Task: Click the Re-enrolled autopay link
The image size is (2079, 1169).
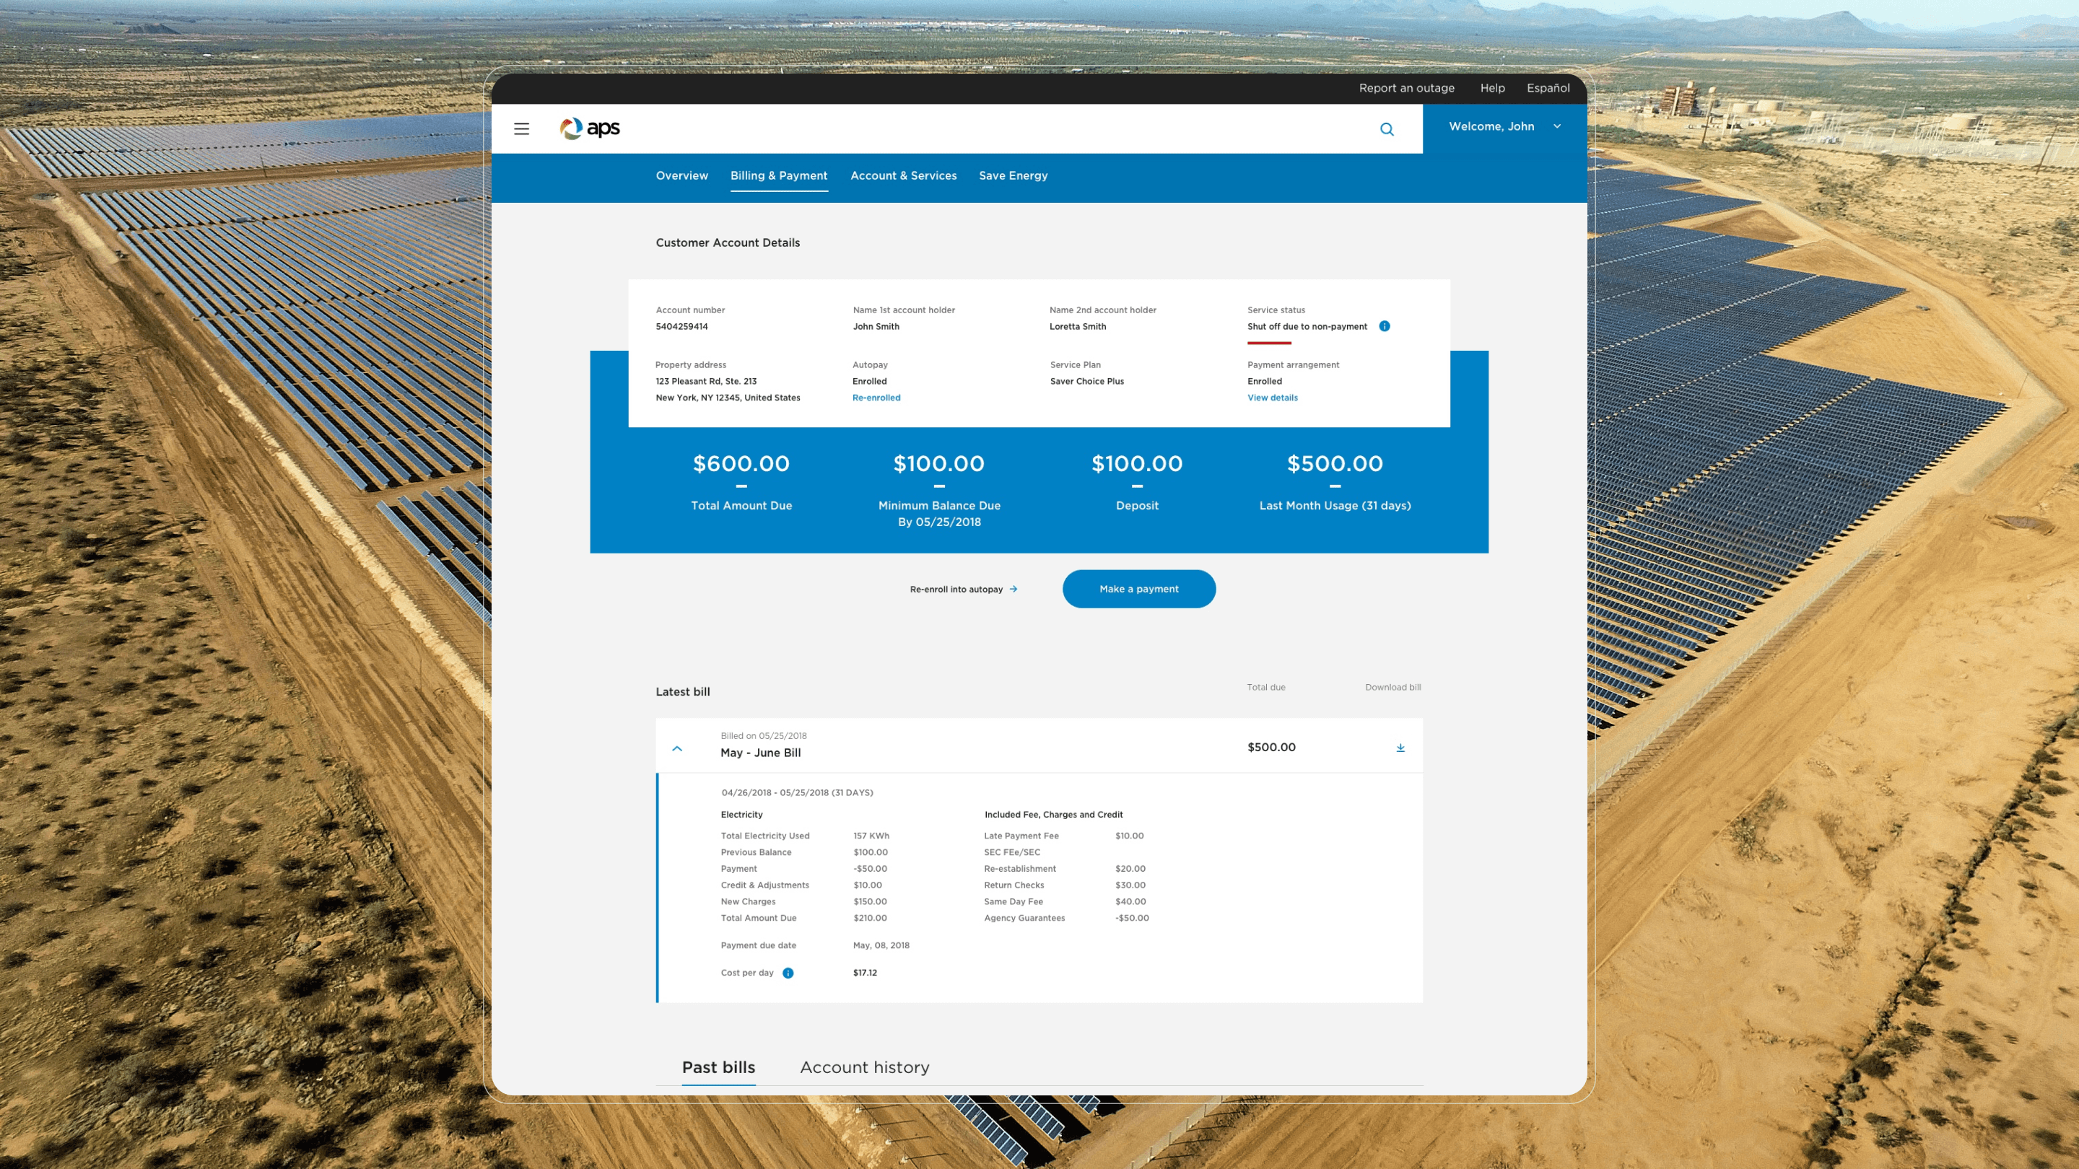Action: coord(876,398)
